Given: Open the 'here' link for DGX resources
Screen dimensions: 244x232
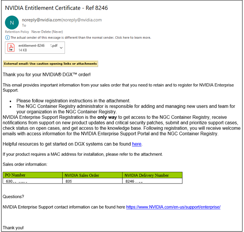Looking at the screenshot, I should tap(137, 144).
